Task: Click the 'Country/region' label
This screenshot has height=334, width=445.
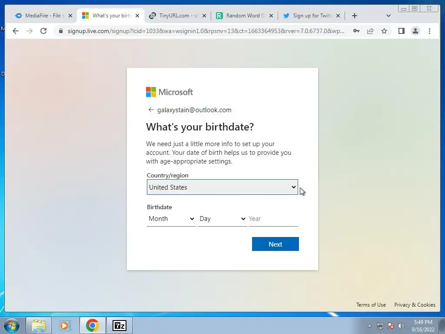Action: coord(167,175)
